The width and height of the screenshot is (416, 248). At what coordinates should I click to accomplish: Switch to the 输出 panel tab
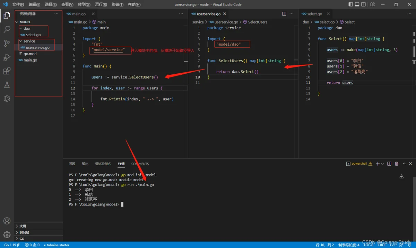85,164
